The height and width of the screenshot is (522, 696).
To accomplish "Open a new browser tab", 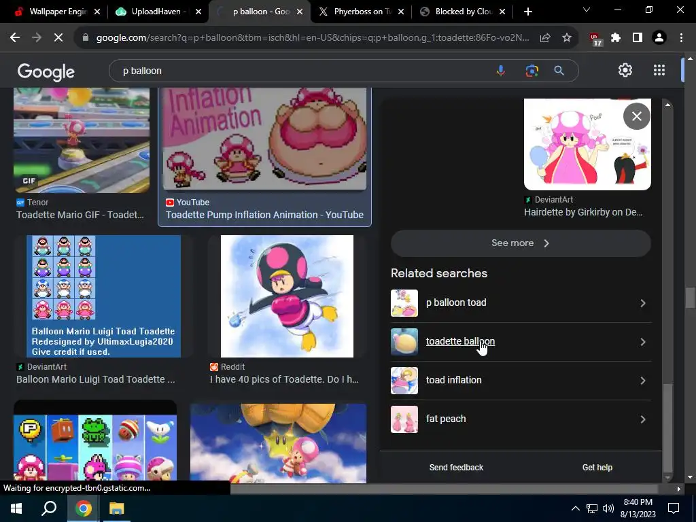I will pos(527,12).
